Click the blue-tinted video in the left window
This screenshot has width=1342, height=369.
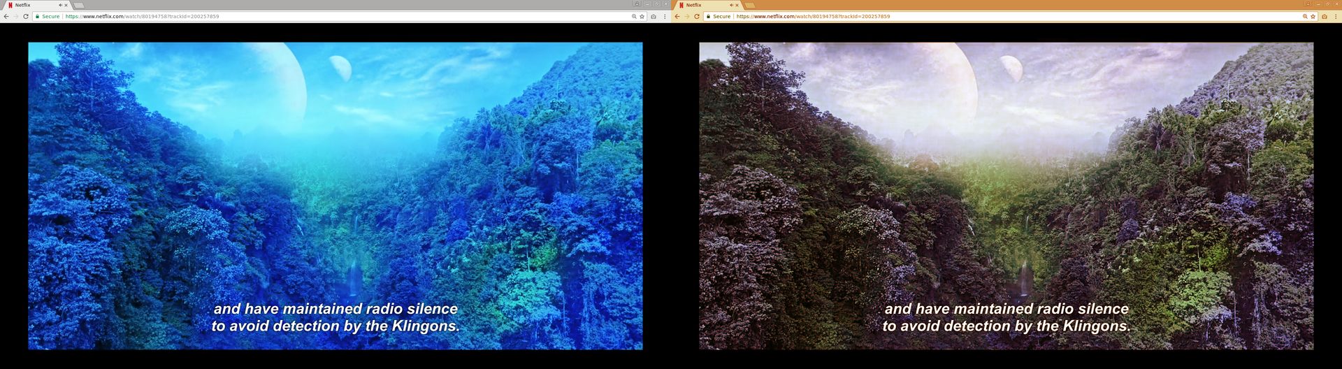click(x=335, y=196)
